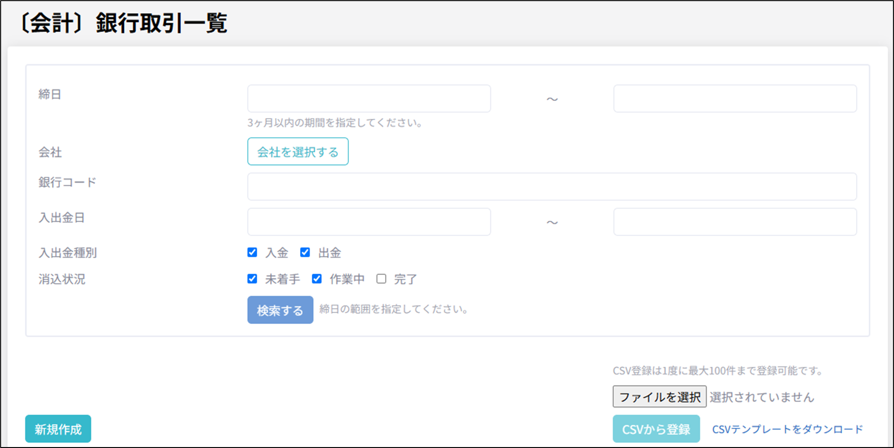The width and height of the screenshot is (894, 448).
Task: Click the ファイルを選択 file chooser button
Action: (659, 397)
